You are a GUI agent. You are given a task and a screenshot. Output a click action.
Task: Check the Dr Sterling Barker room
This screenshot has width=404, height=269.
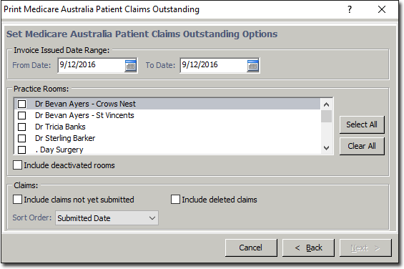22,138
